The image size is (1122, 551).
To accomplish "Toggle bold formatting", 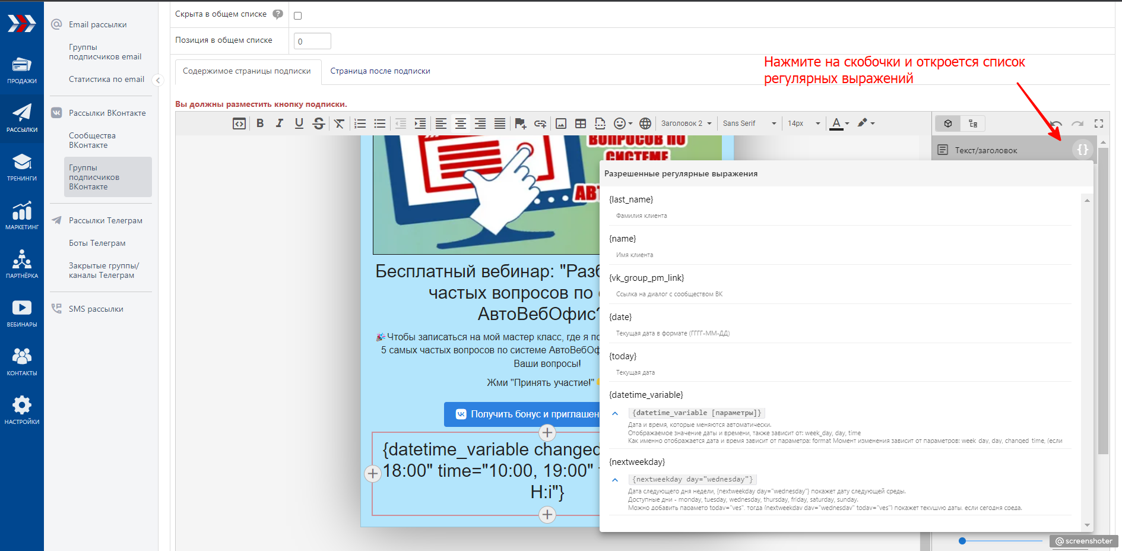I will tap(260, 123).
